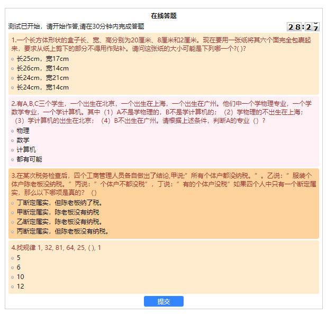336x314 pixels.
Task: Click the 测试已开始 instruction text
Action: tap(76, 26)
